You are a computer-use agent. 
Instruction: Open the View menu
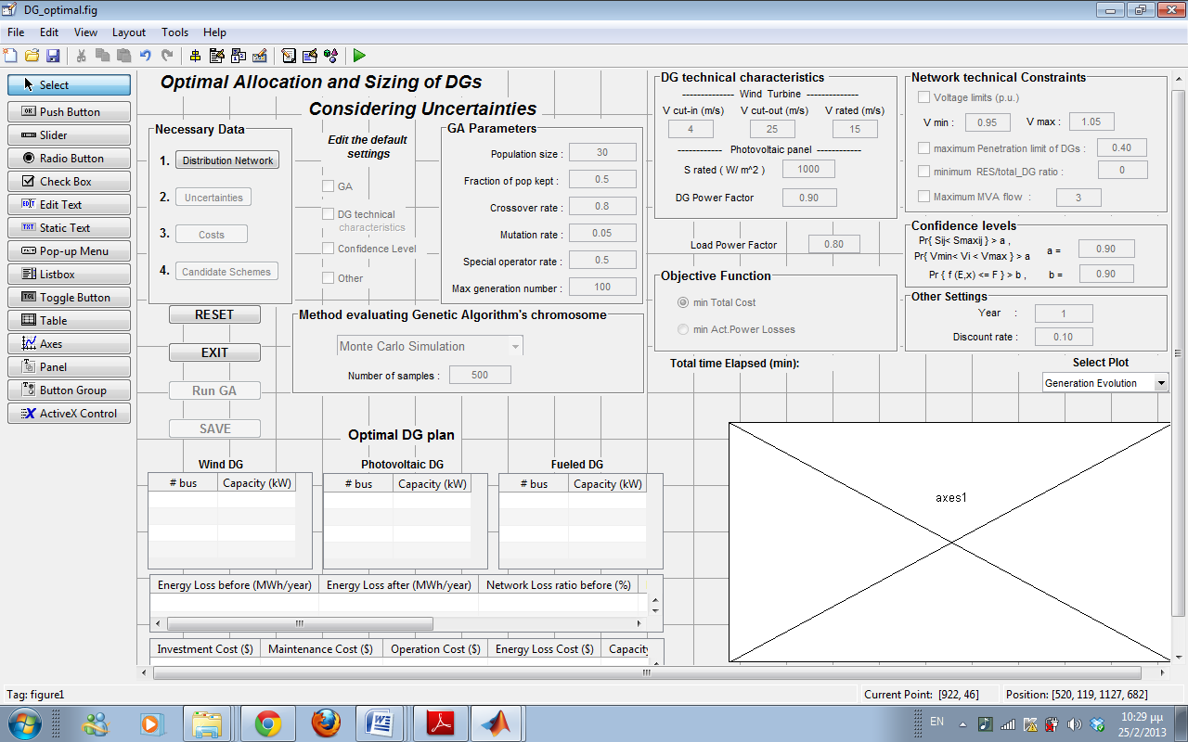(85, 32)
